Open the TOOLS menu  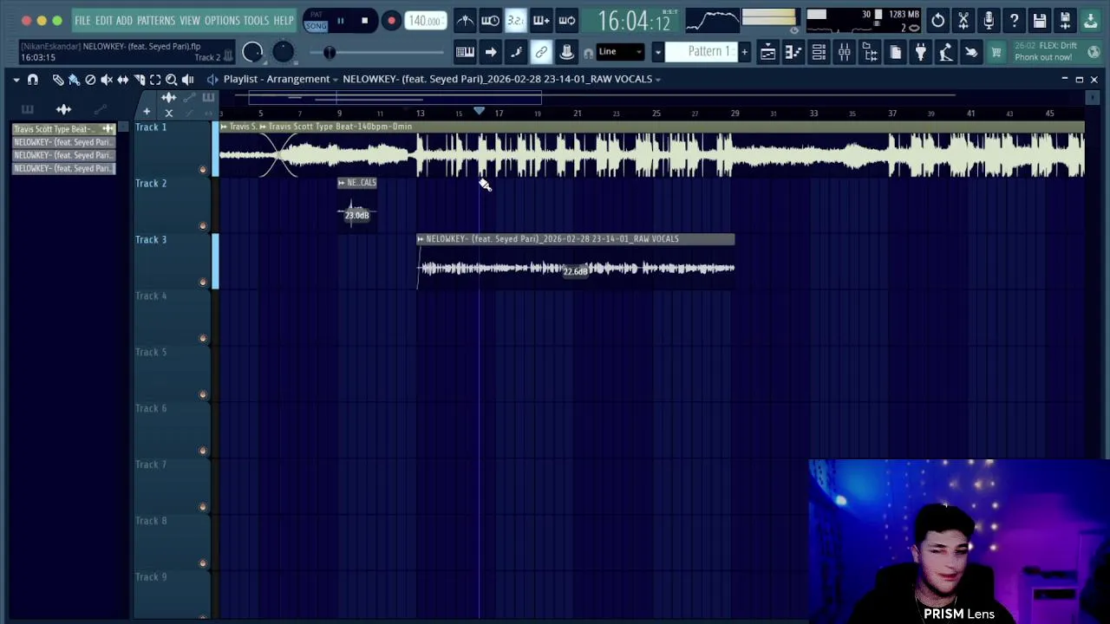pyautogui.click(x=256, y=20)
